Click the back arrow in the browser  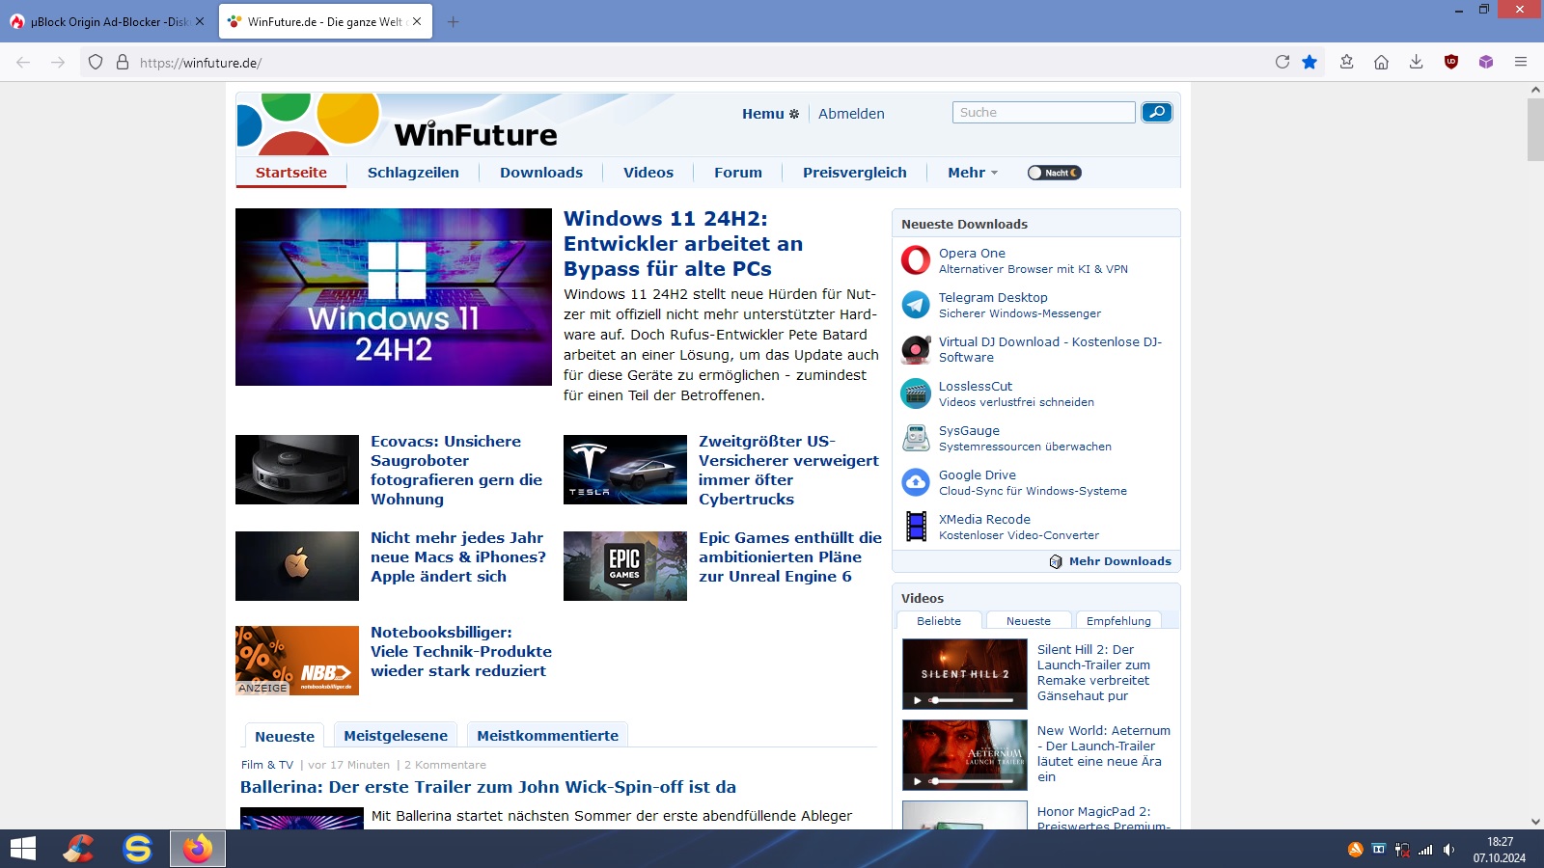click(x=23, y=62)
